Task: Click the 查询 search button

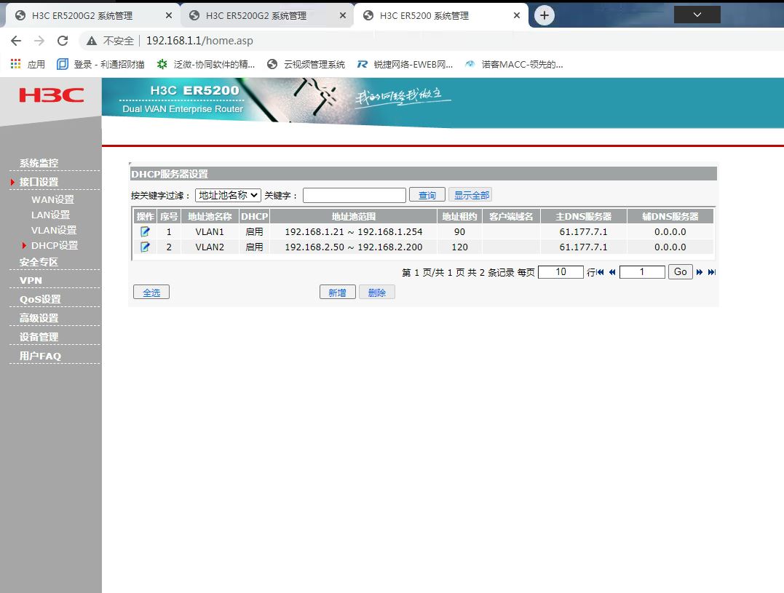Action: (x=427, y=195)
